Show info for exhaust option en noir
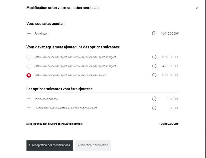Viewport: 206px width, 158px height. click(x=154, y=75)
